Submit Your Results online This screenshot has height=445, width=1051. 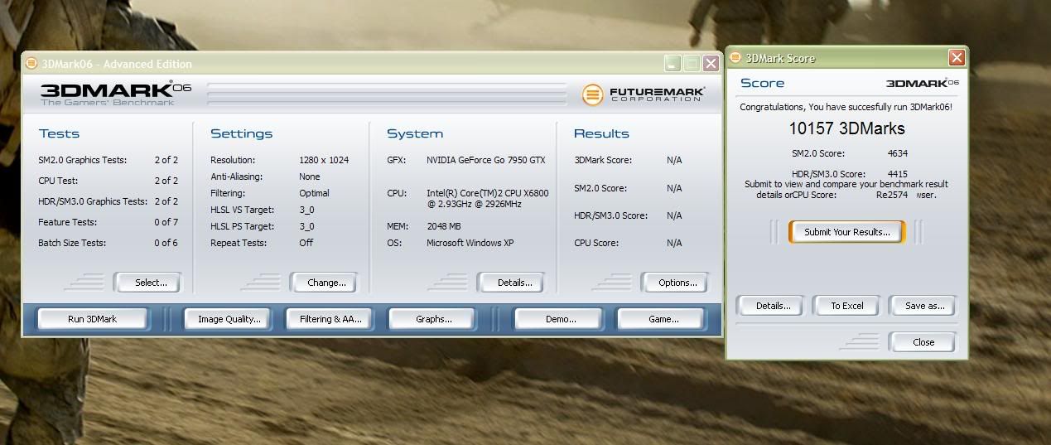[x=847, y=232]
